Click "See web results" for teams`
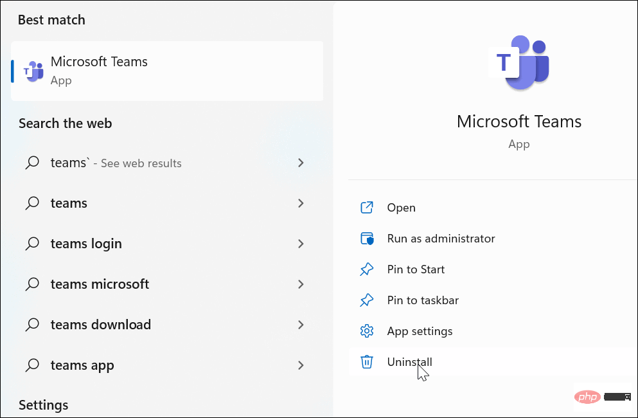Viewport: 638px width, 418px height. click(141, 163)
